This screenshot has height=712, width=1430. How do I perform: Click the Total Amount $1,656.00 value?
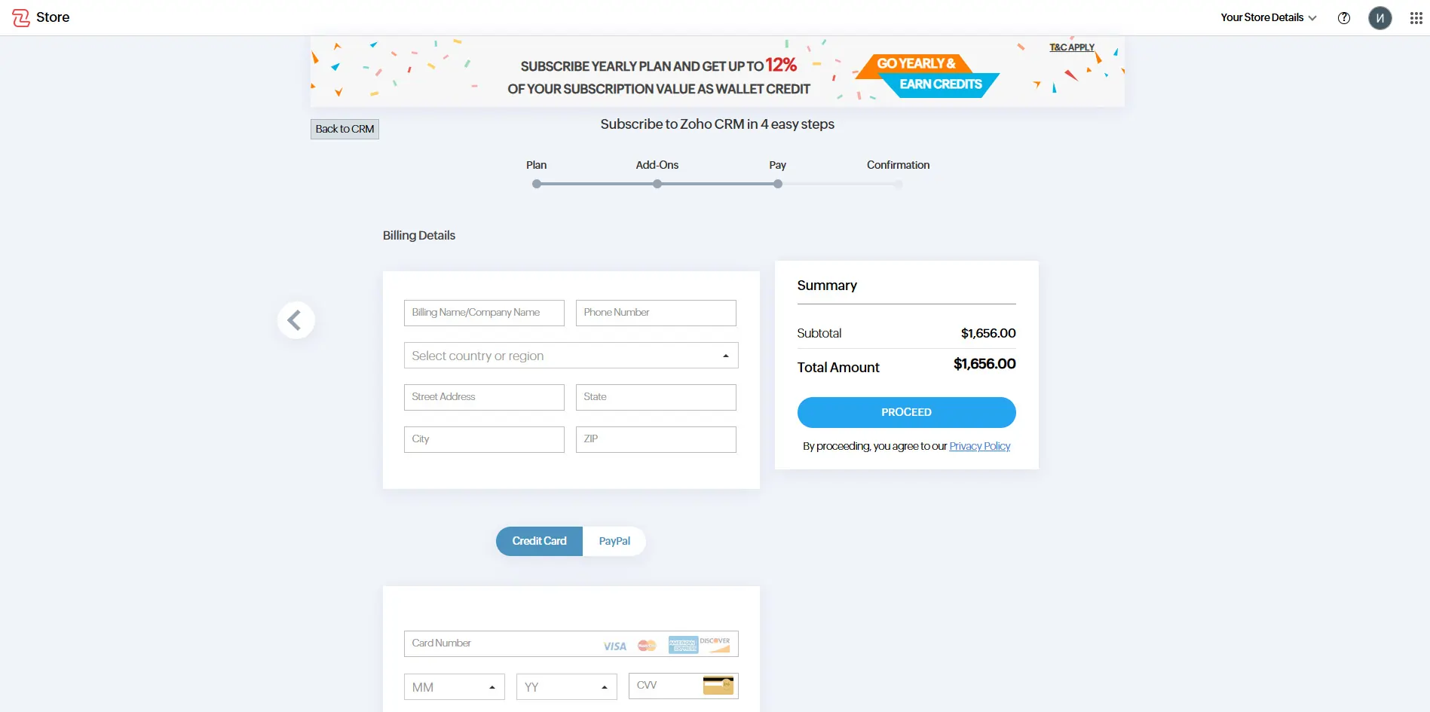click(984, 364)
